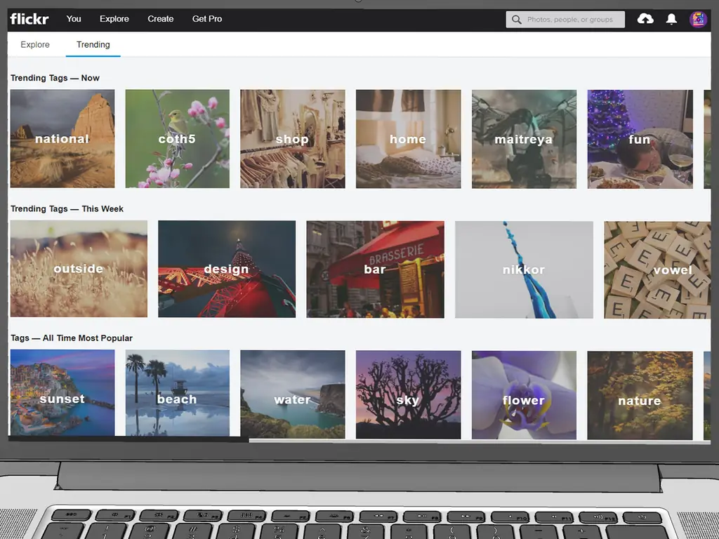This screenshot has width=719, height=539.
Task: Click the Get Pro link
Action: (207, 19)
